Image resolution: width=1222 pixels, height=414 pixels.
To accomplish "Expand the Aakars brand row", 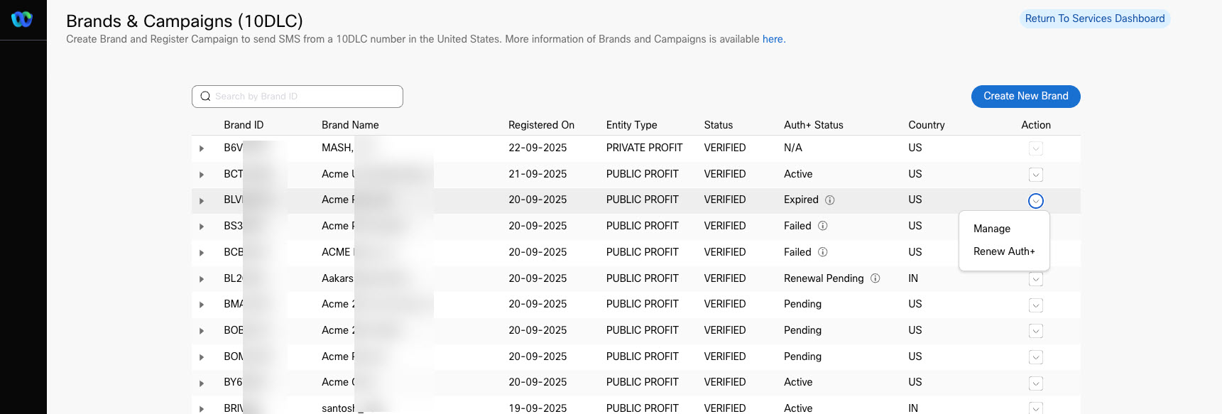I will [x=202, y=278].
